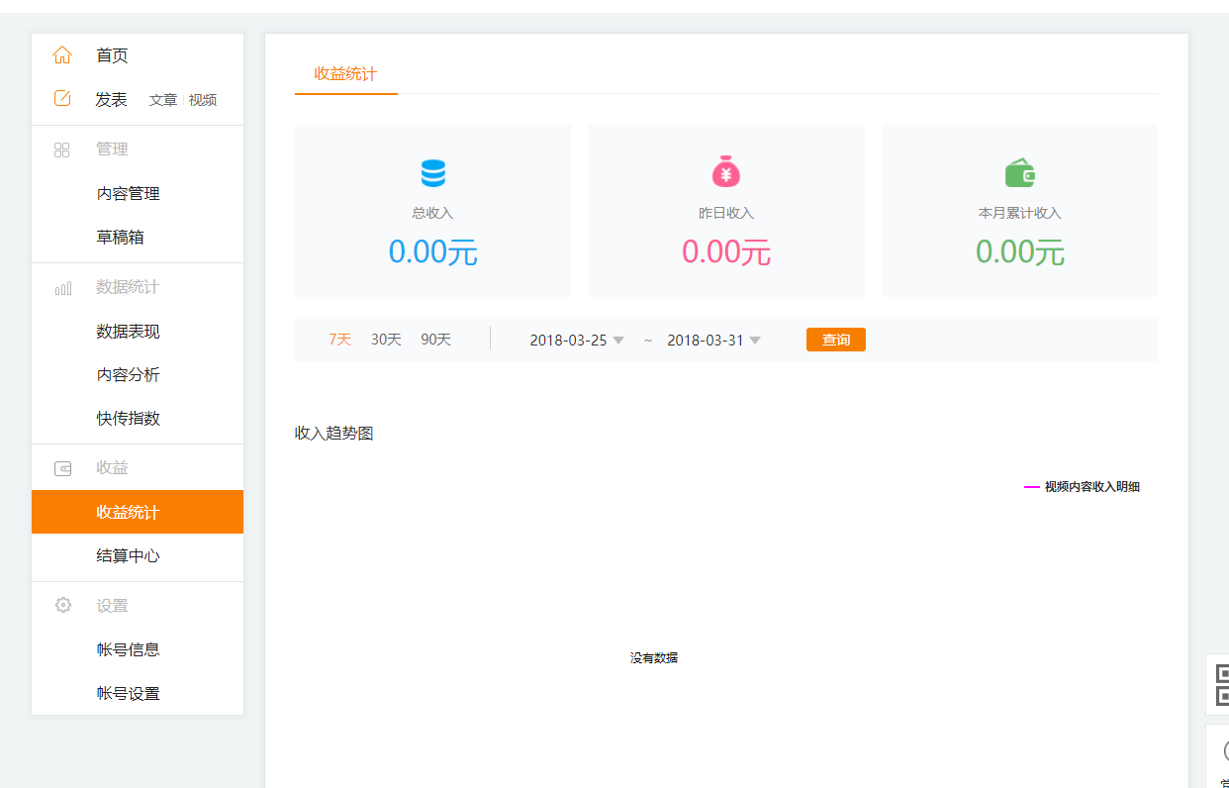Open 结算中心 from the sidebar
1229x788 pixels.
coord(128,556)
